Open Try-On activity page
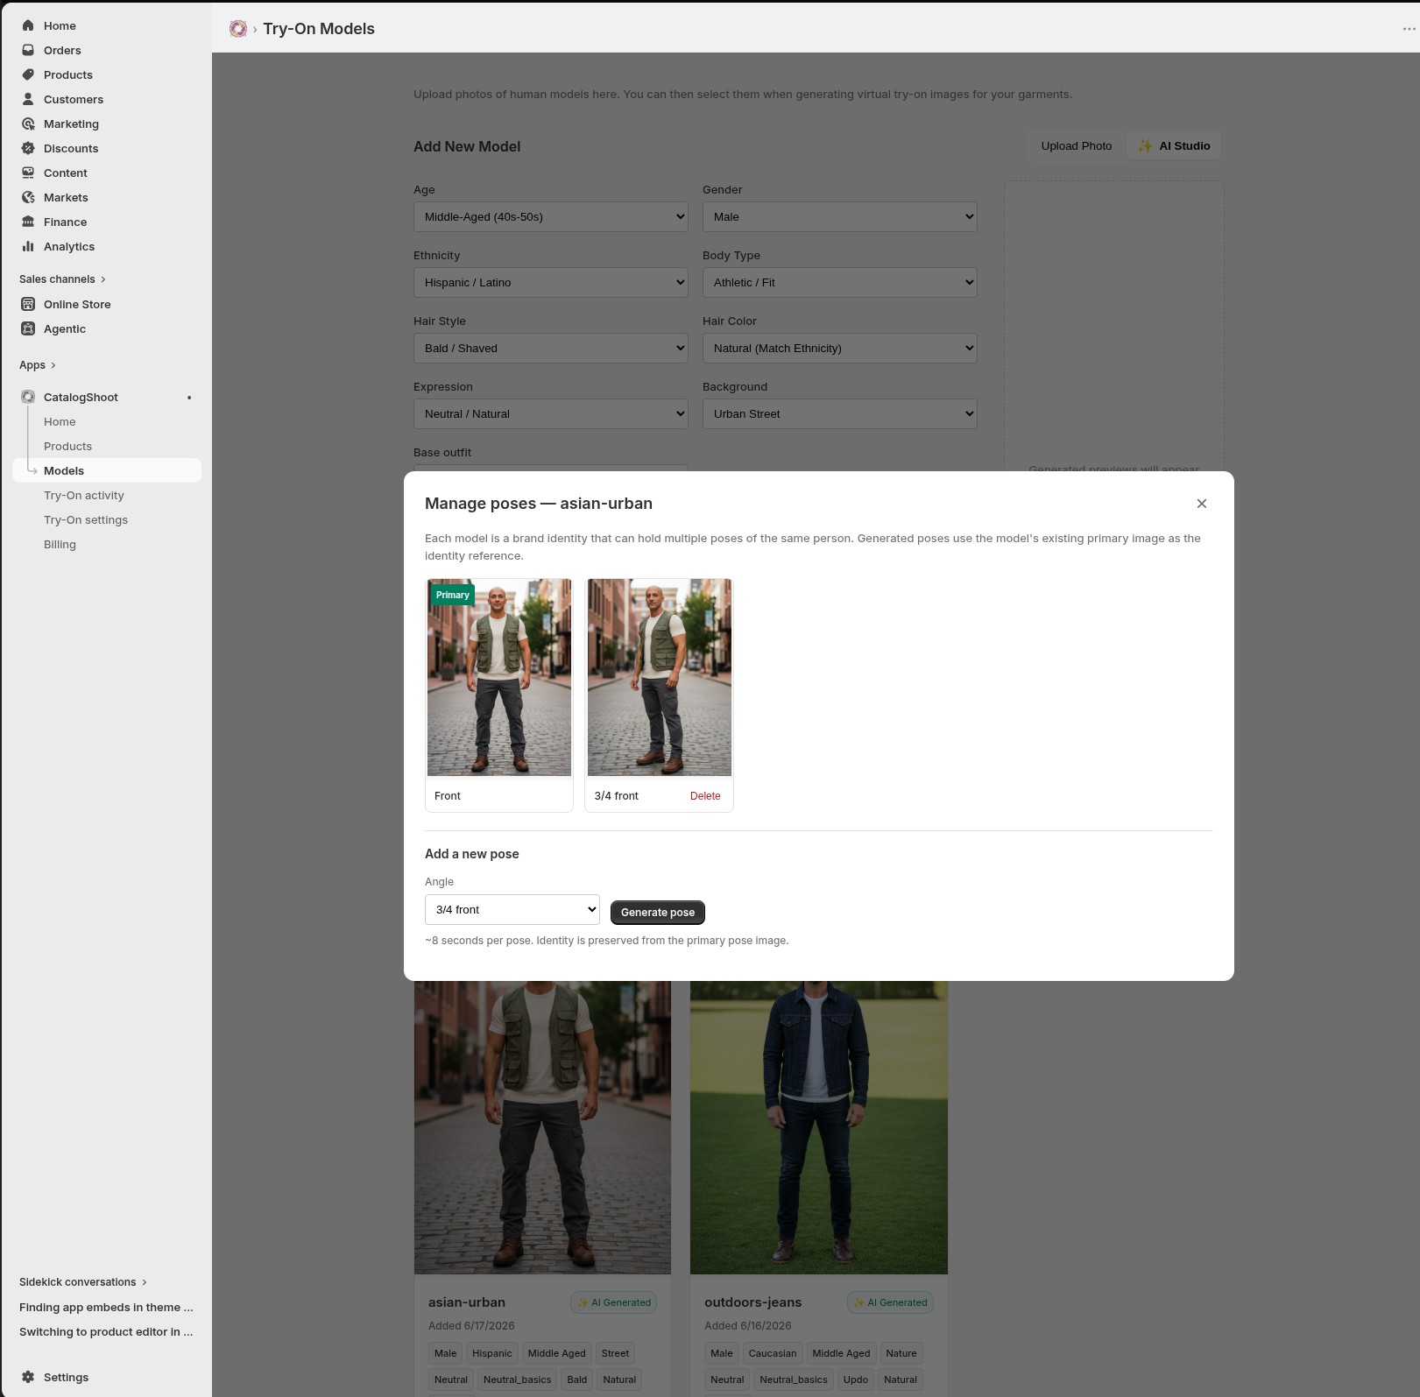Image resolution: width=1420 pixels, height=1397 pixels. coord(84,495)
